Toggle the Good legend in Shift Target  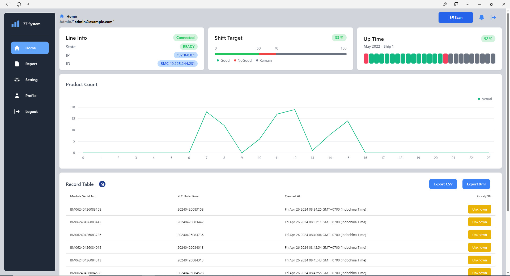[x=223, y=60]
